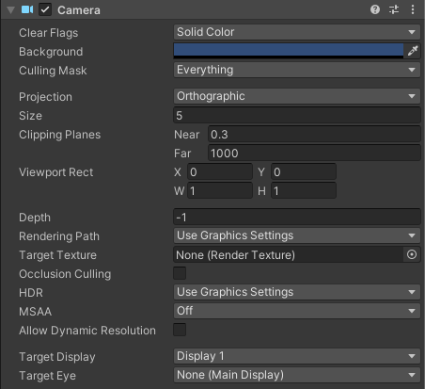Click the blue Camera component icon
The width and height of the screenshot is (425, 389).
point(27,9)
